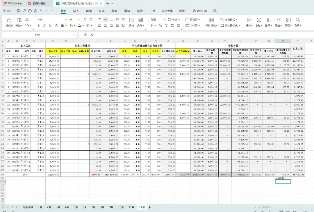
Task: Open the WPS AI tab
Action: pos(200,11)
